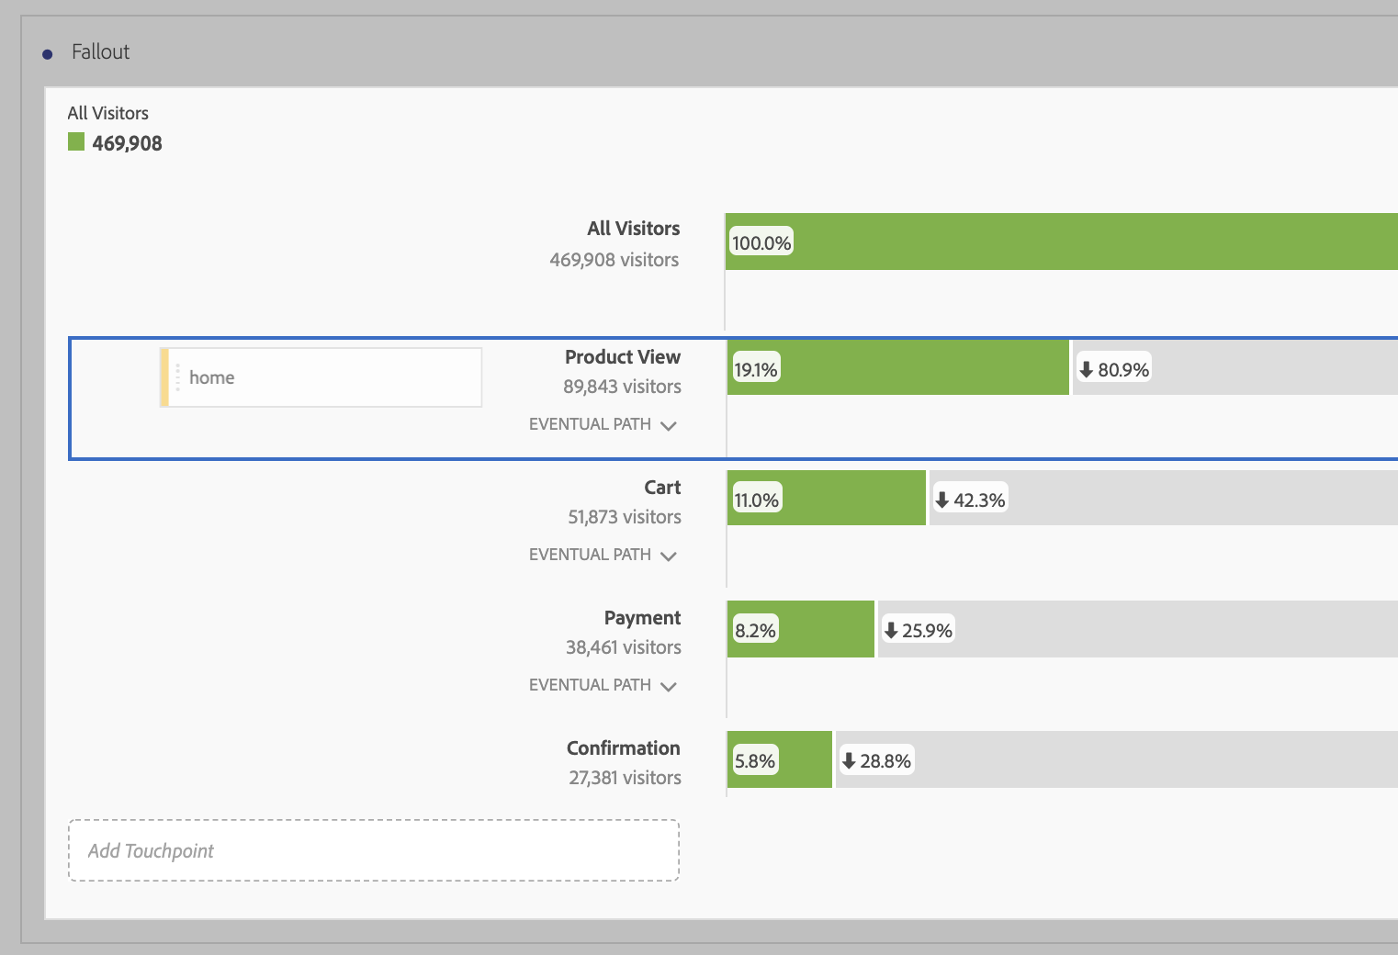Click the 11.0% Cart bar label
This screenshot has width=1398, height=955.
click(x=757, y=500)
